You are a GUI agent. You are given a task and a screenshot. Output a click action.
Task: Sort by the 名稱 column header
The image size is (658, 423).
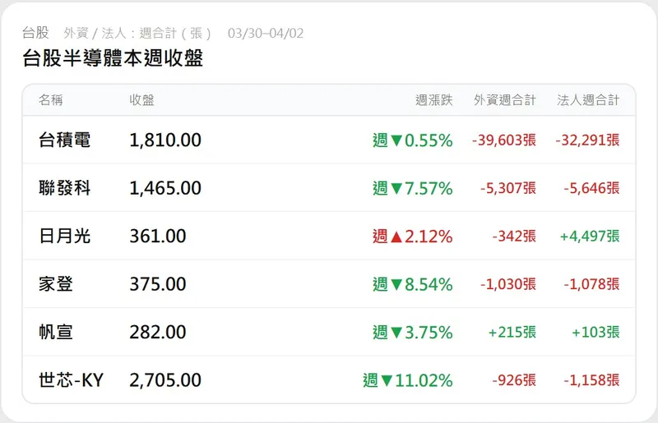click(x=50, y=100)
